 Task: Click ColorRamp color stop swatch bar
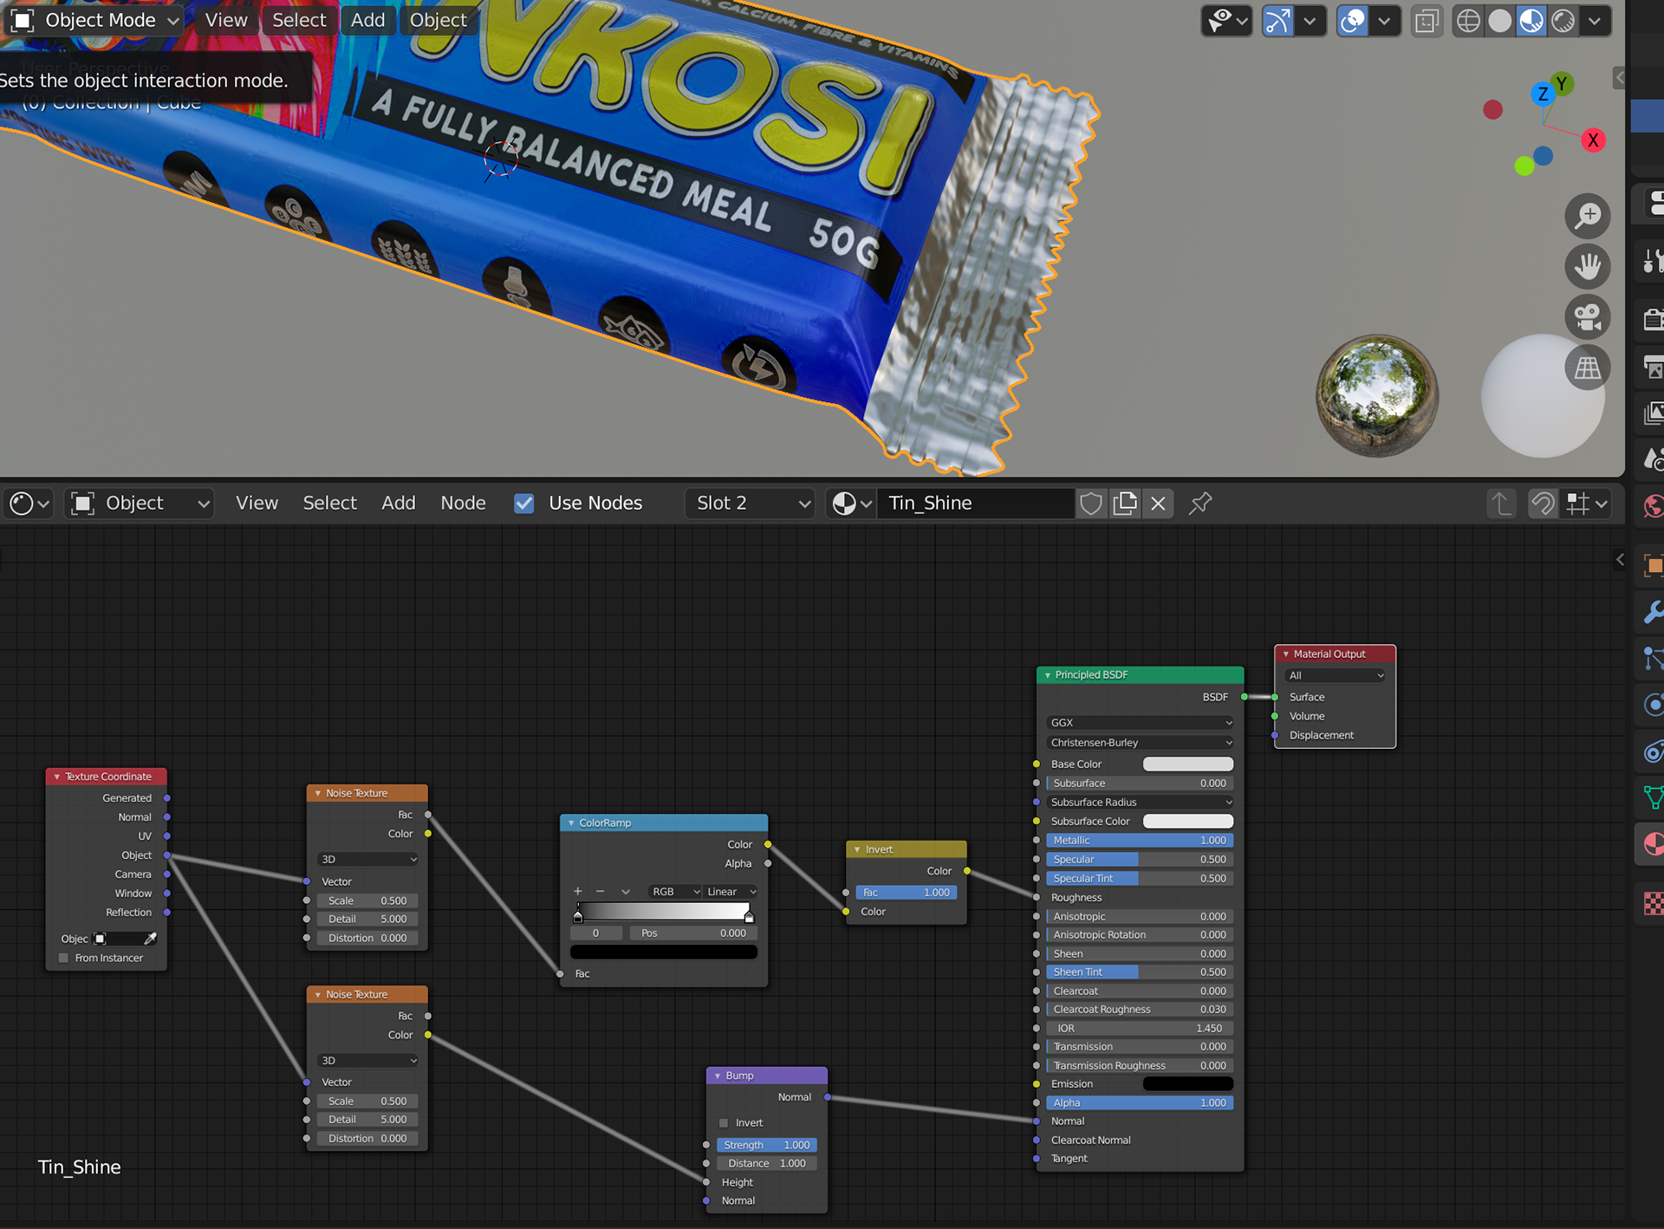pos(663,952)
